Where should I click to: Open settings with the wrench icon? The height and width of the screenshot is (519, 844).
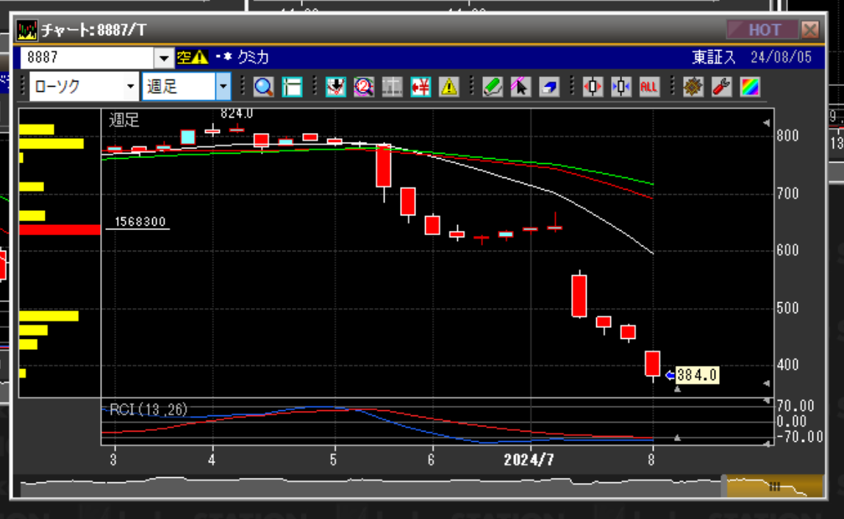[722, 87]
